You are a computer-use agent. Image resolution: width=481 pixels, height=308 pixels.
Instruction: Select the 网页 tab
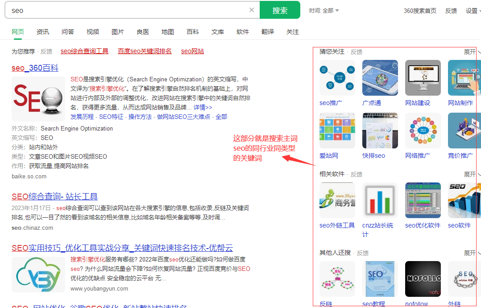[18, 32]
